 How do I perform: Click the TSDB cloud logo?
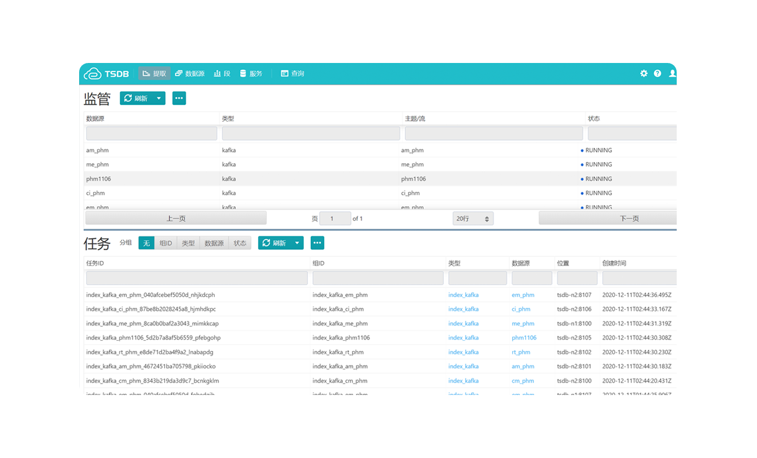107,74
